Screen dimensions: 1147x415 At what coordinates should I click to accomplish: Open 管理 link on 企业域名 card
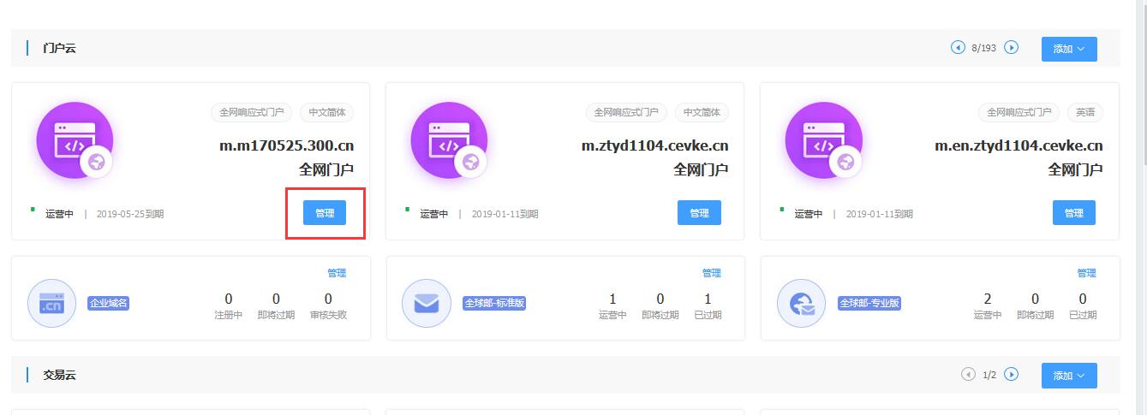click(337, 273)
